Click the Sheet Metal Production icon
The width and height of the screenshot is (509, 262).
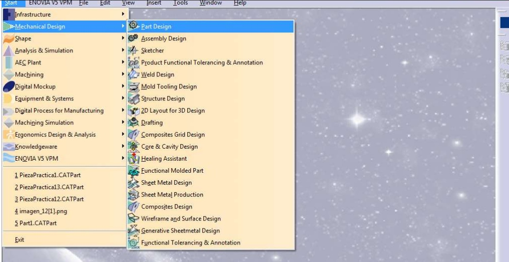pyautogui.click(x=133, y=194)
